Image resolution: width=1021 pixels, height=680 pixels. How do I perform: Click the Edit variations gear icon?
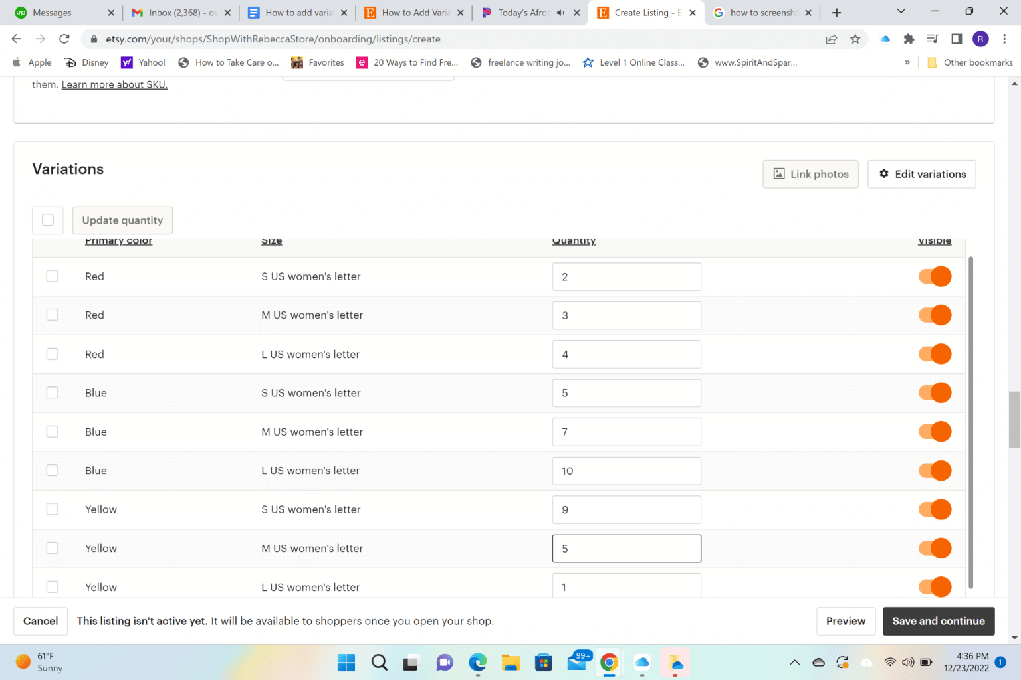coord(884,174)
